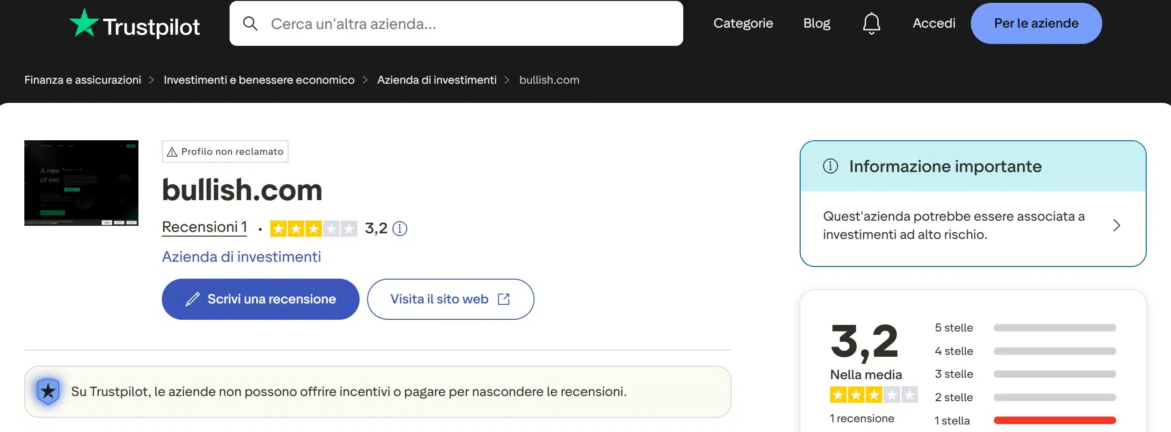Click the bullish.com website thumbnail
The width and height of the screenshot is (1171, 432).
point(81,182)
